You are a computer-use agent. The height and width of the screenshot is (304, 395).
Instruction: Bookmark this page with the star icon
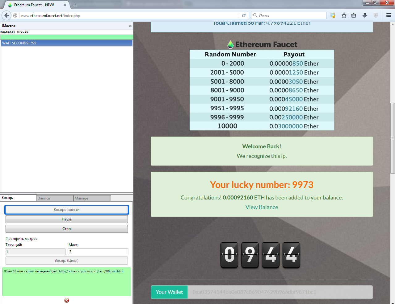point(344,15)
